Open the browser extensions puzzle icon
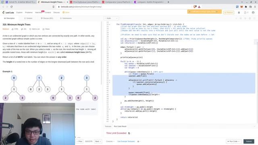This screenshot has height=145, width=258. click(x=246, y=7)
